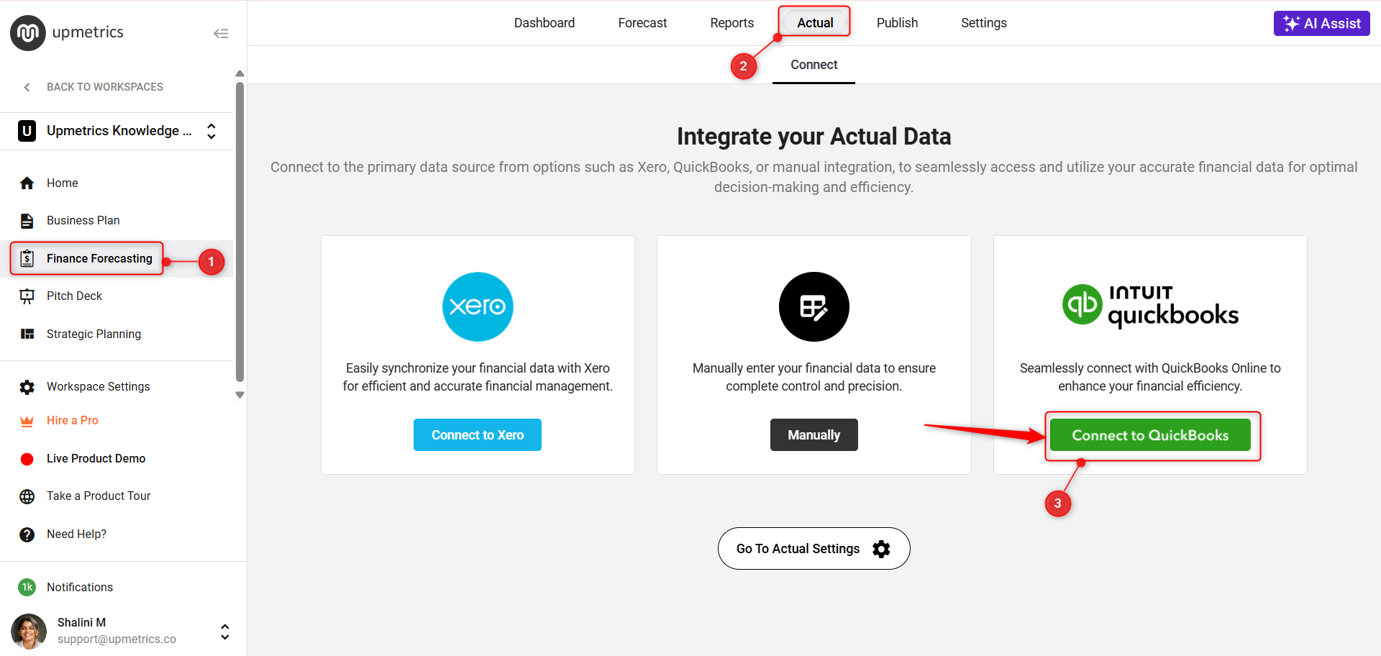The image size is (1381, 656).
Task: Click Go To Actual Settings button
Action: 814,549
